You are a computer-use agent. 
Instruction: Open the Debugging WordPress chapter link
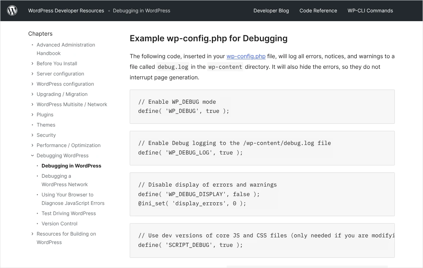tap(62, 156)
